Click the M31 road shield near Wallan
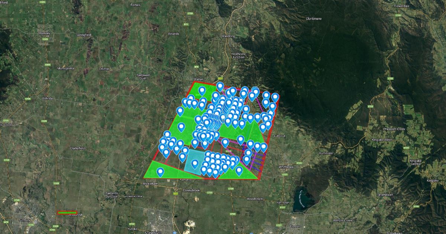This screenshot has width=446, height=234. coord(220,79)
